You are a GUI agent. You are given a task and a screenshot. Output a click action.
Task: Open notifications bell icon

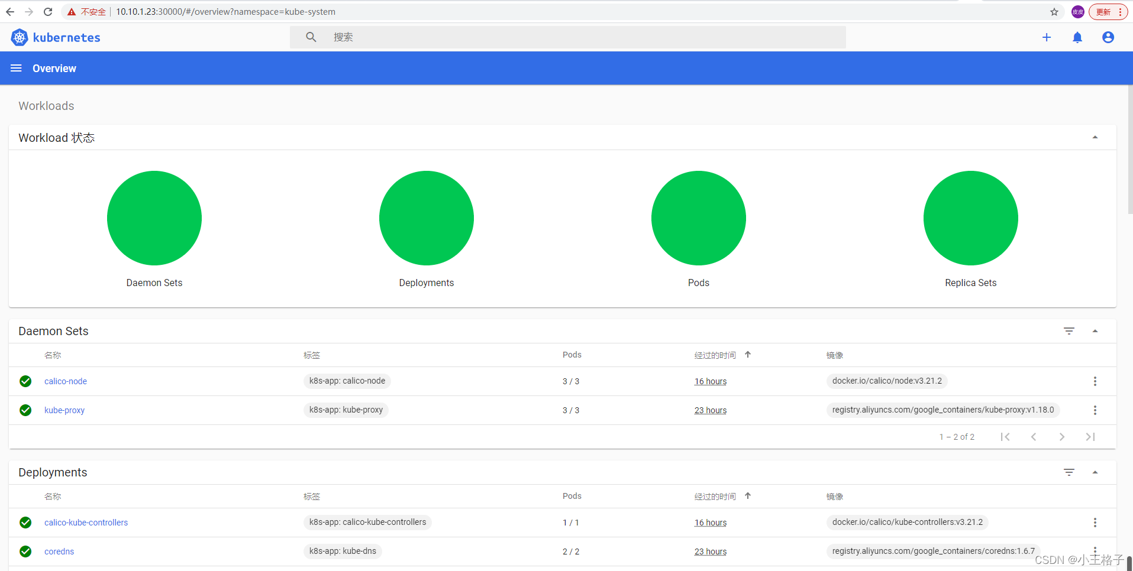[1077, 38]
